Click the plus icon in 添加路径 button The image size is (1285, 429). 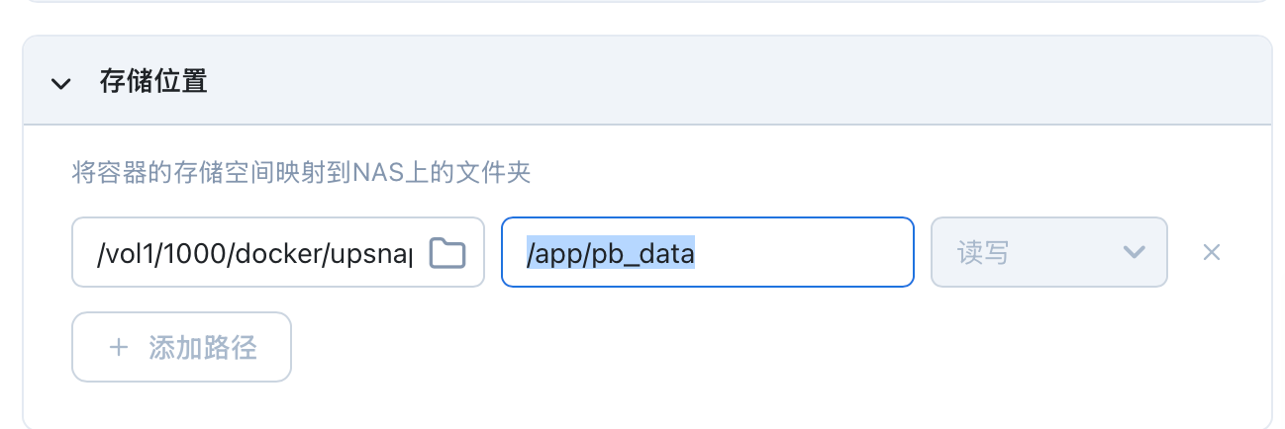pyautogui.click(x=119, y=347)
